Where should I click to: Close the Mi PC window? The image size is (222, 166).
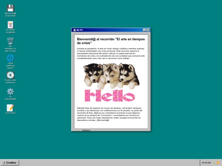pos(148,30)
